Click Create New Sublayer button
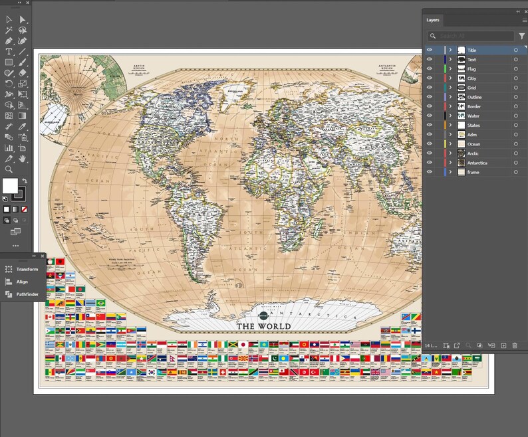 (x=491, y=345)
